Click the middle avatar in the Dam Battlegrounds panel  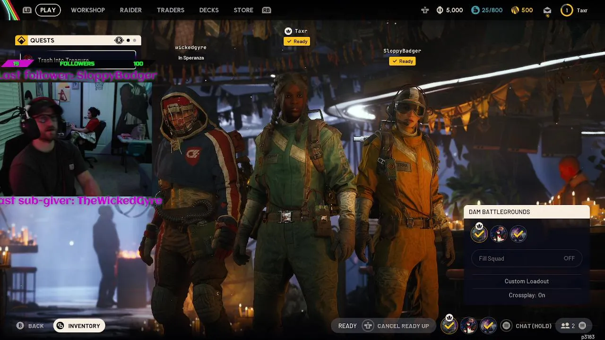pos(499,234)
